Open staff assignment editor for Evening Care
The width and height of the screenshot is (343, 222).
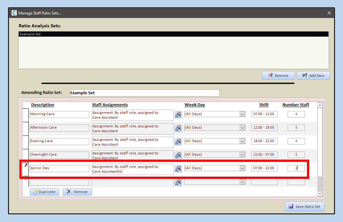pyautogui.click(x=178, y=142)
